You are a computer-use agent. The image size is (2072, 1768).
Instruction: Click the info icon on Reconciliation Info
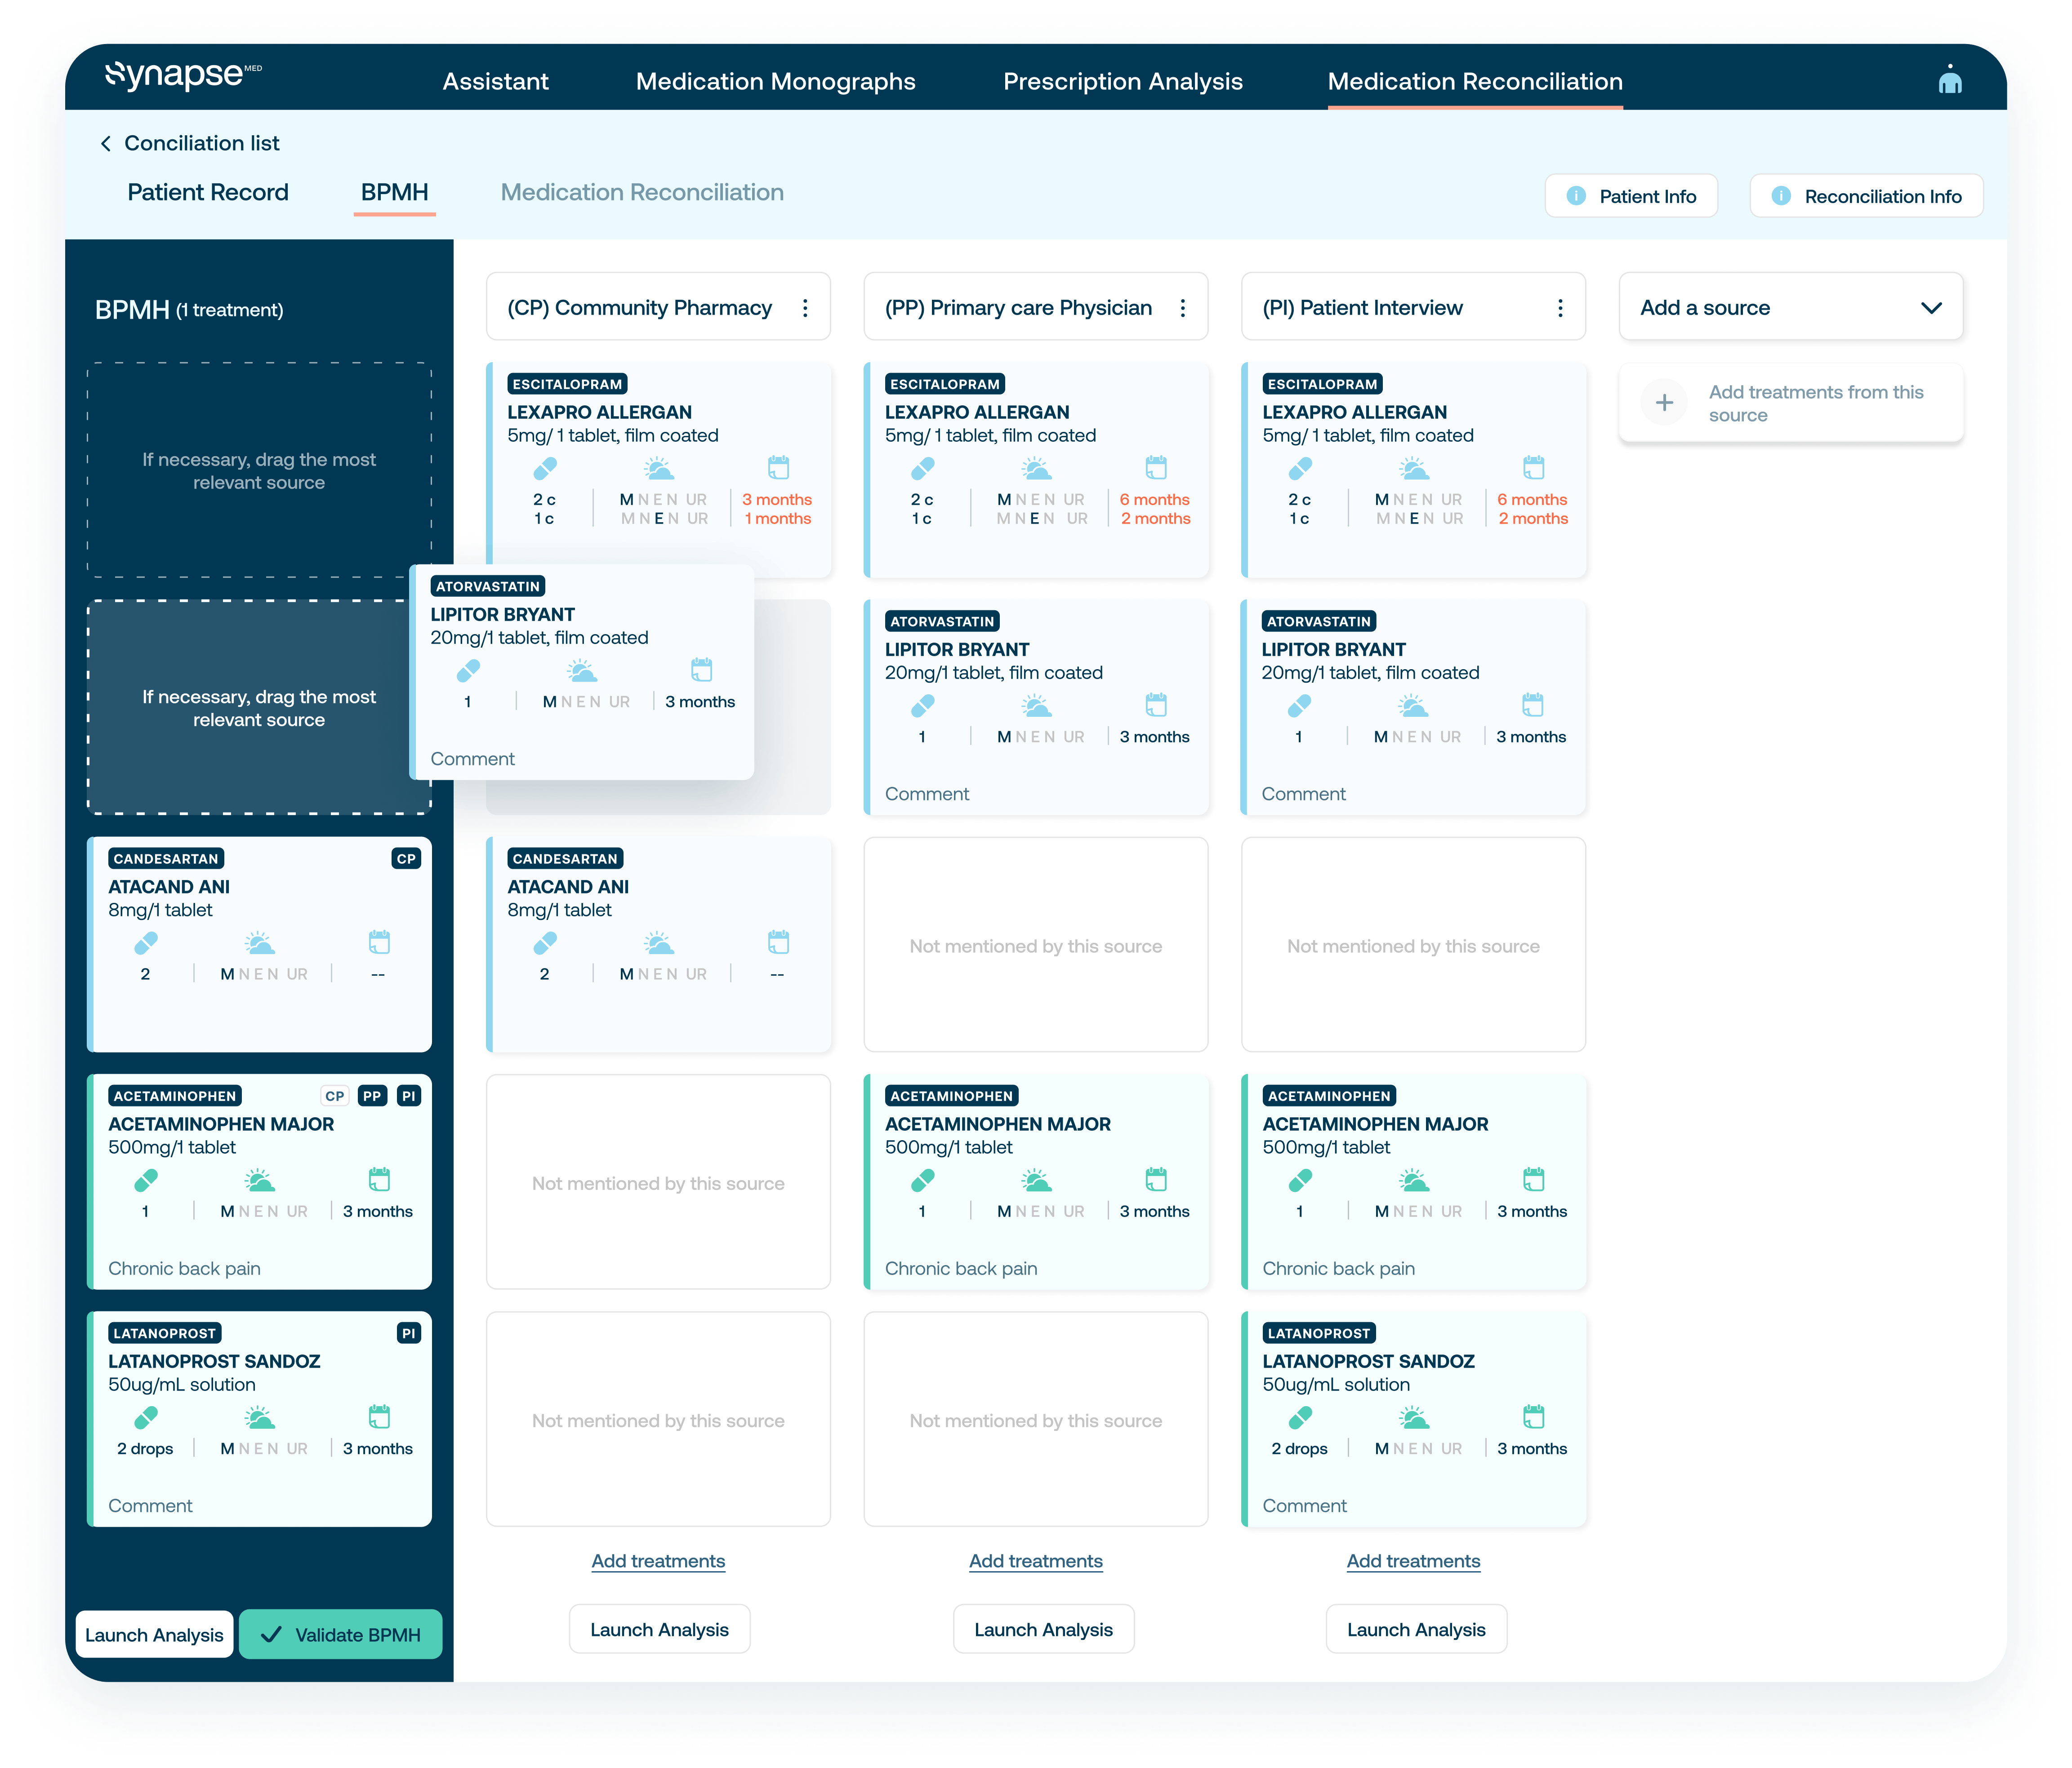click(x=1781, y=196)
